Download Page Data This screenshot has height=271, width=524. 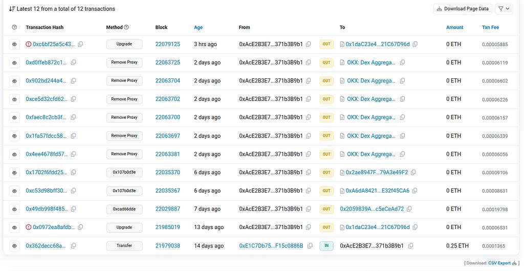coord(463,9)
